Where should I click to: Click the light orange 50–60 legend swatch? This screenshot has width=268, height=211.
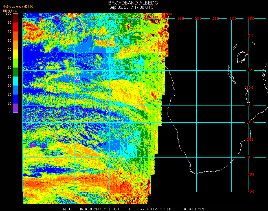coord(16,45)
